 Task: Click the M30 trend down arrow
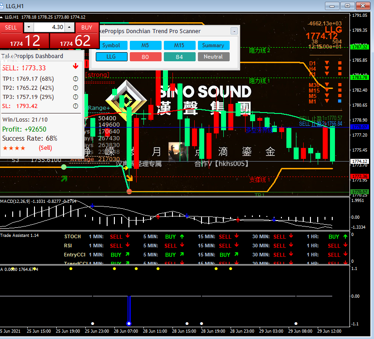click(327, 85)
